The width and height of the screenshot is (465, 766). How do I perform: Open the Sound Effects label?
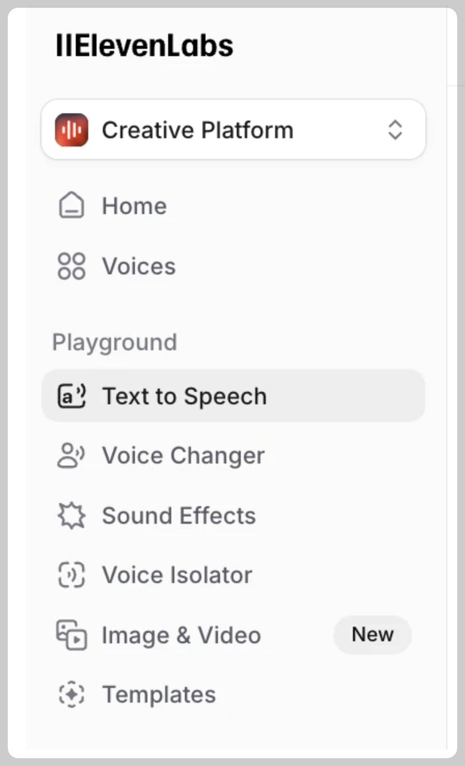coord(179,516)
